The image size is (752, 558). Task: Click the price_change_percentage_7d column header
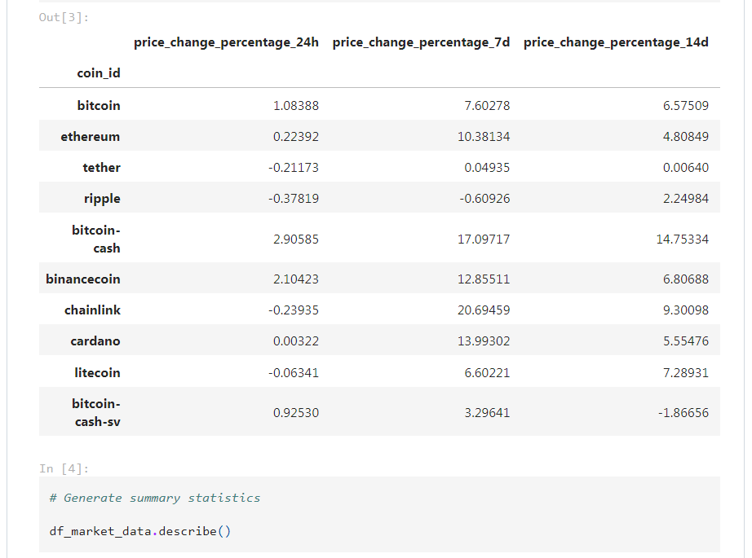pyautogui.click(x=421, y=42)
